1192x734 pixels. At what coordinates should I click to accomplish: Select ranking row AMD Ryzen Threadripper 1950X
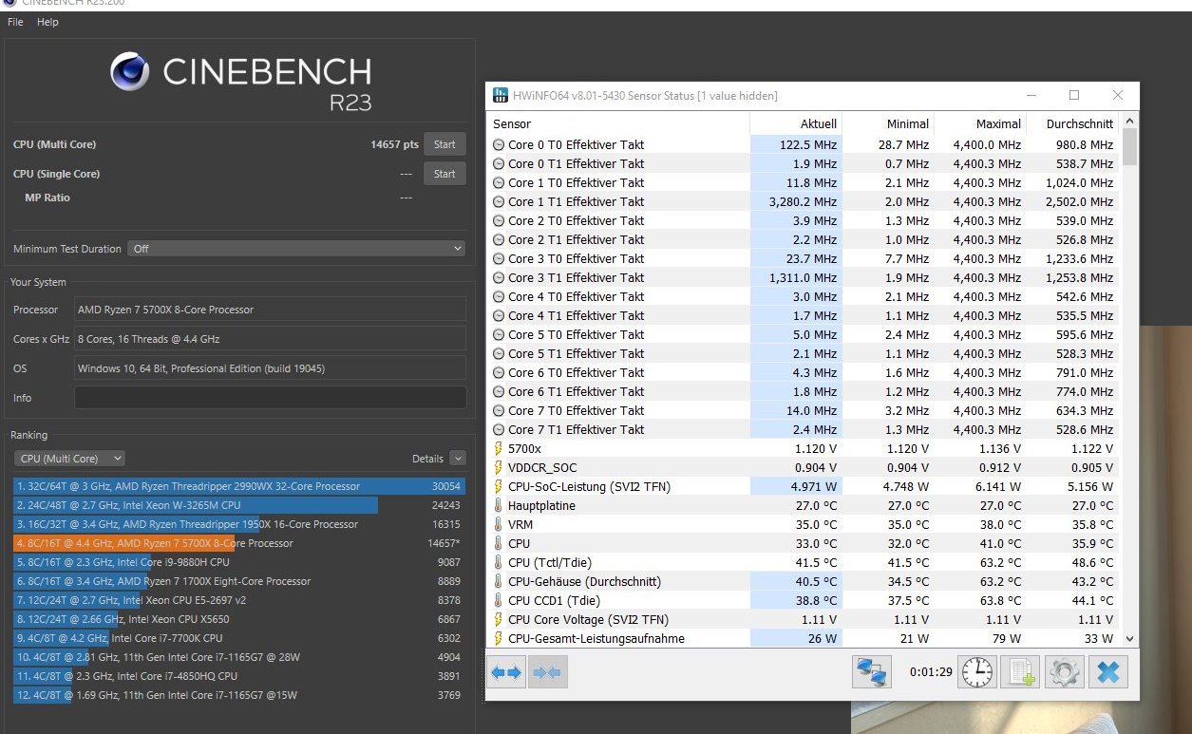(x=239, y=524)
